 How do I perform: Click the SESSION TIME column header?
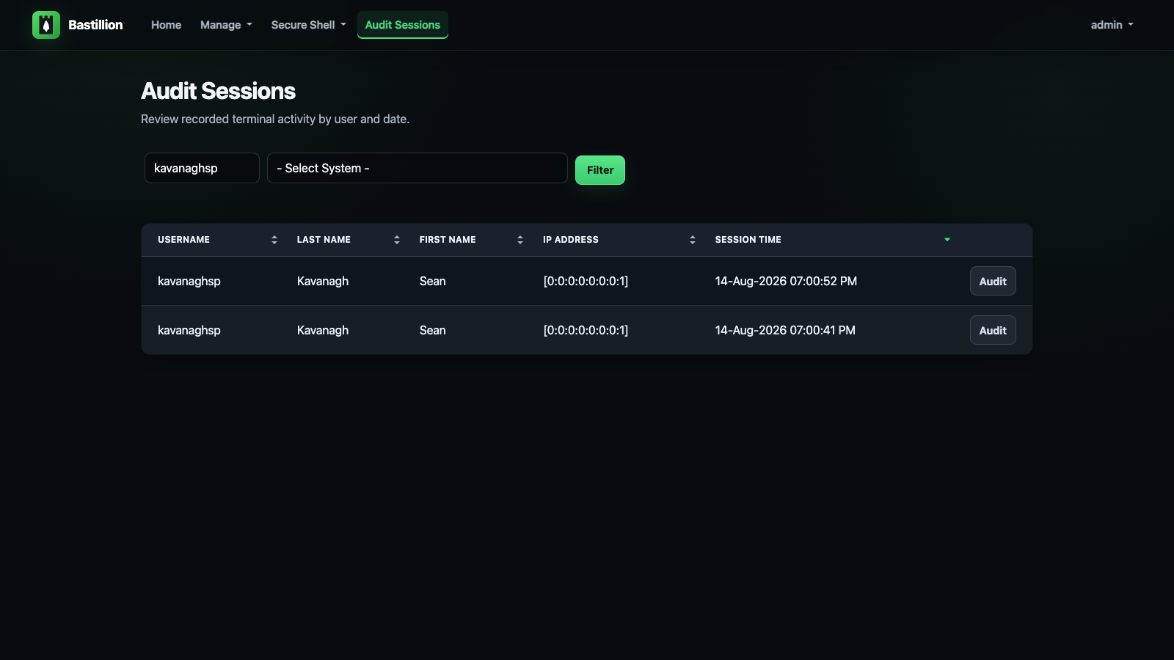(x=748, y=240)
